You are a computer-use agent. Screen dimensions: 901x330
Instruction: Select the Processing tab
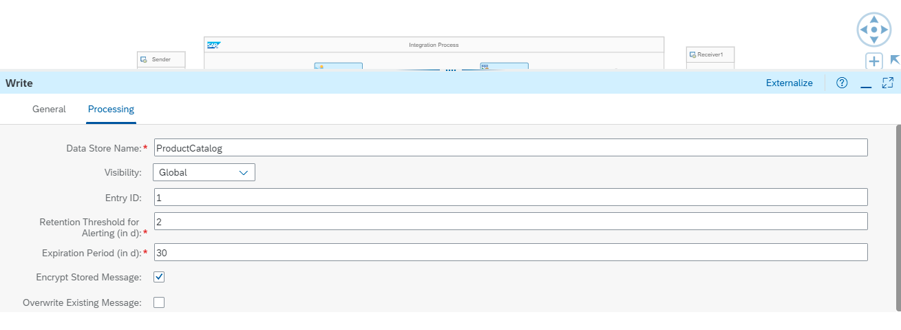tap(111, 109)
